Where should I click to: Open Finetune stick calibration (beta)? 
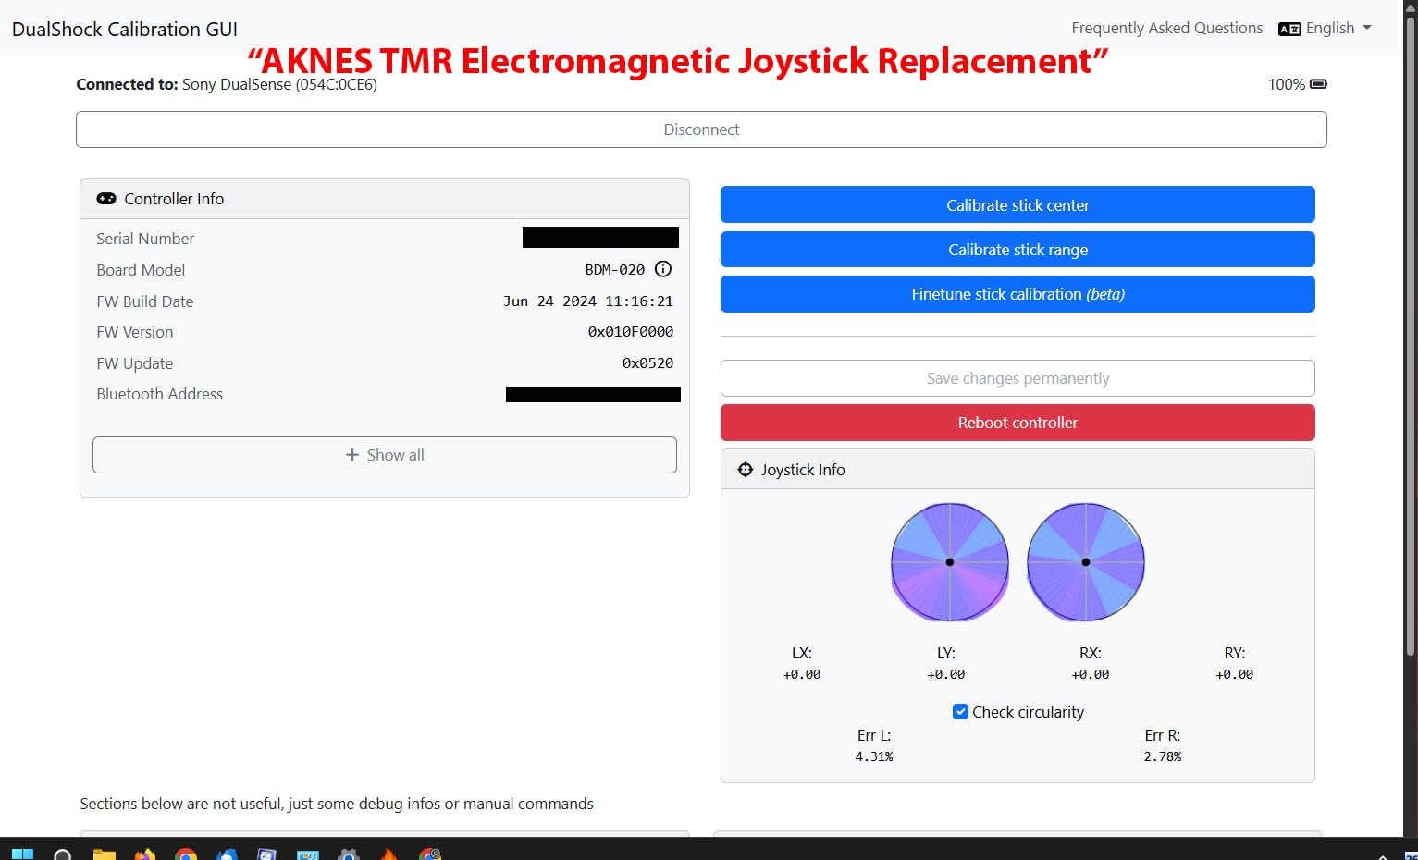1017,294
